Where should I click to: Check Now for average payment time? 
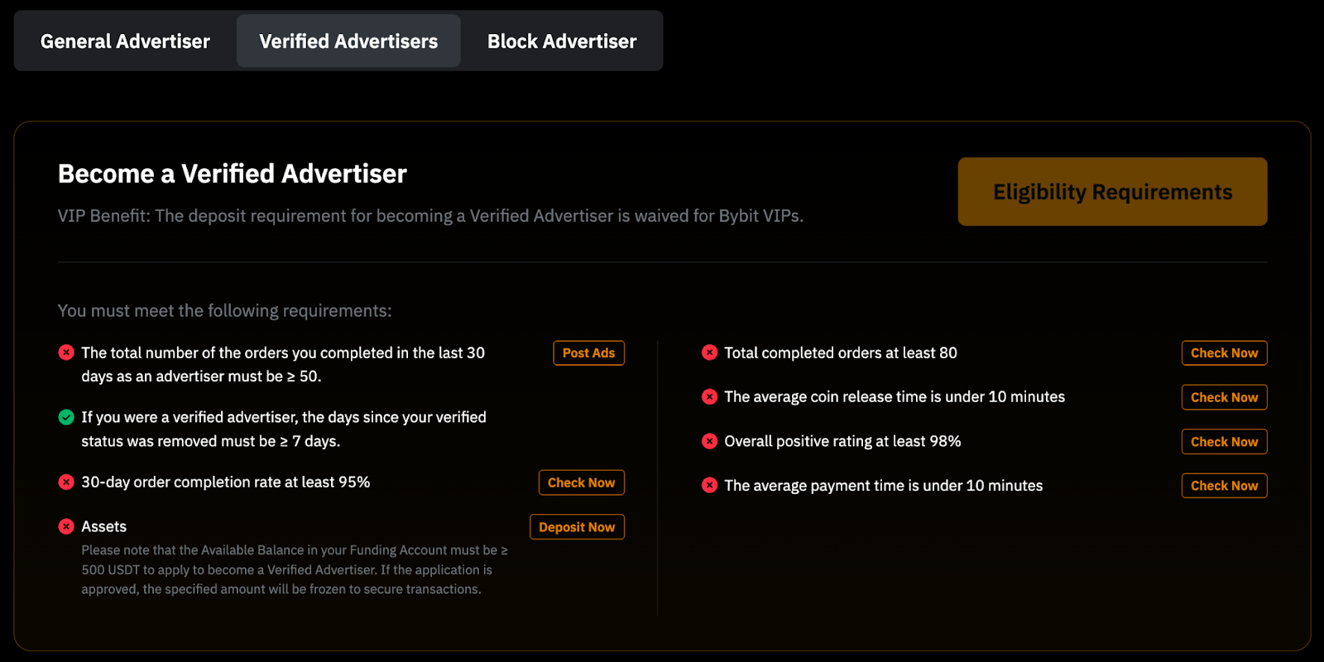pos(1224,486)
